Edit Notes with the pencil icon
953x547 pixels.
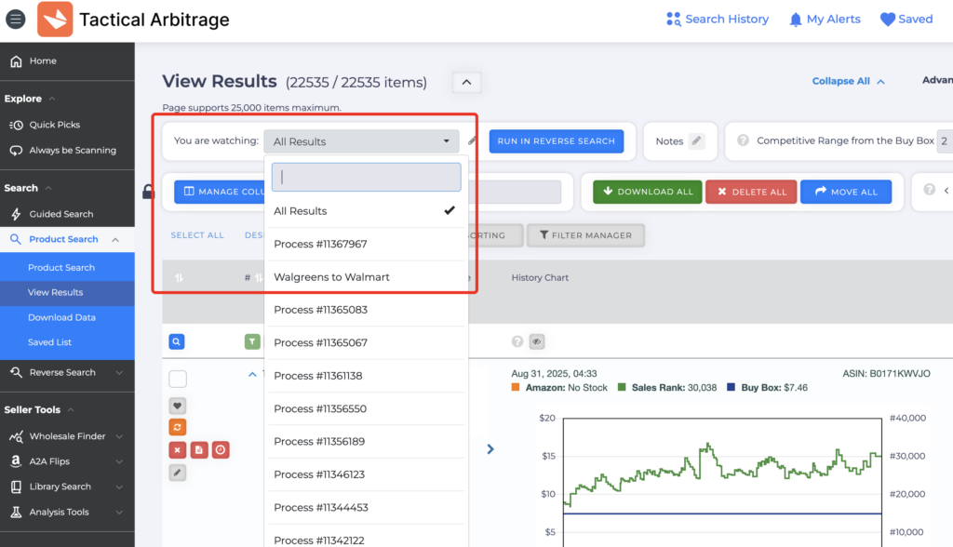tap(696, 141)
